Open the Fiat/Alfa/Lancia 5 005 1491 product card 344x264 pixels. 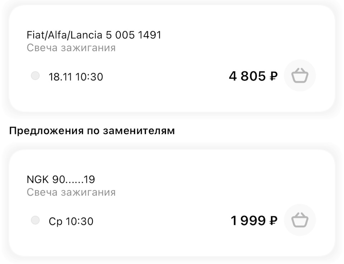coord(94,35)
